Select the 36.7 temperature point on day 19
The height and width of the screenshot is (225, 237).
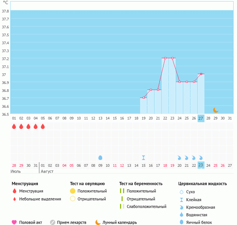pyautogui.click(x=143, y=98)
